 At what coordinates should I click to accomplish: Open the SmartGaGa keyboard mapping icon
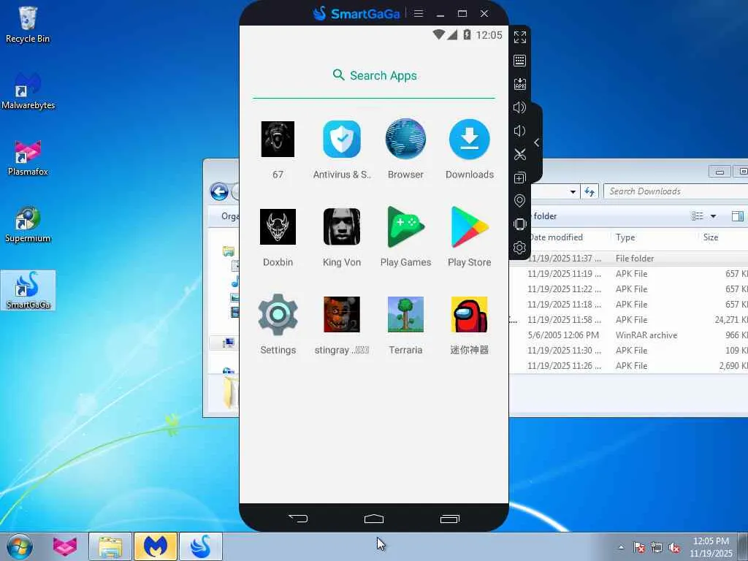(x=520, y=61)
